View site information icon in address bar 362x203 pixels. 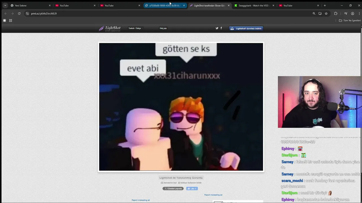tap(27, 14)
